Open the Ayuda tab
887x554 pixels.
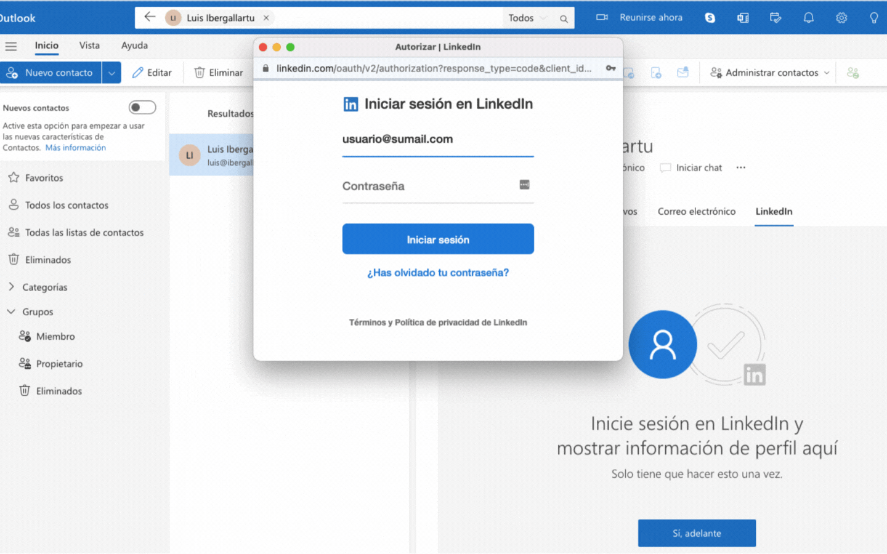(x=134, y=46)
